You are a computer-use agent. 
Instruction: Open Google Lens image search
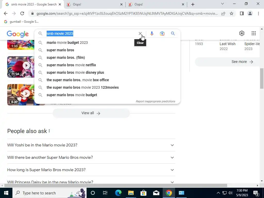(x=162, y=34)
